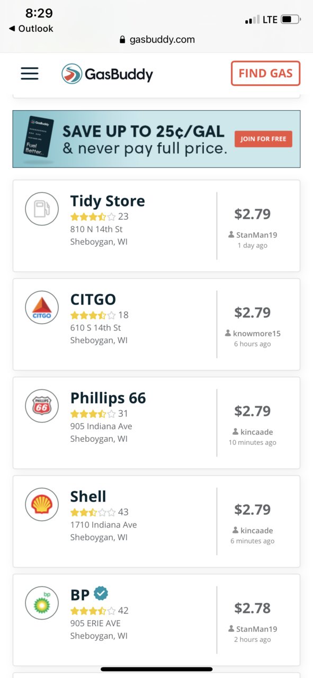Click the FIND GAS button
Screen dimensions: 313x678
pyautogui.click(x=265, y=73)
